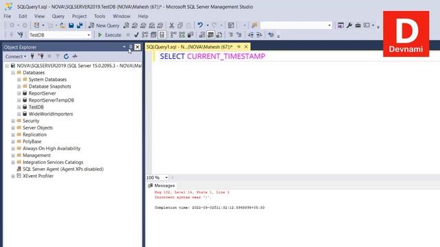
Task: Execute the current query
Action: click(109, 35)
